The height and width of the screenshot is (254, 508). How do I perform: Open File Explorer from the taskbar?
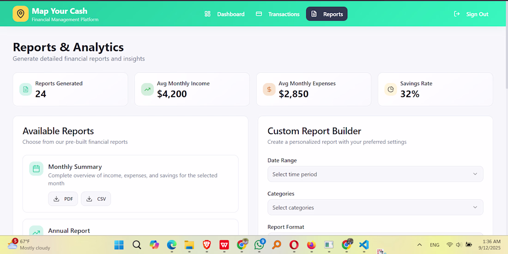point(189,245)
